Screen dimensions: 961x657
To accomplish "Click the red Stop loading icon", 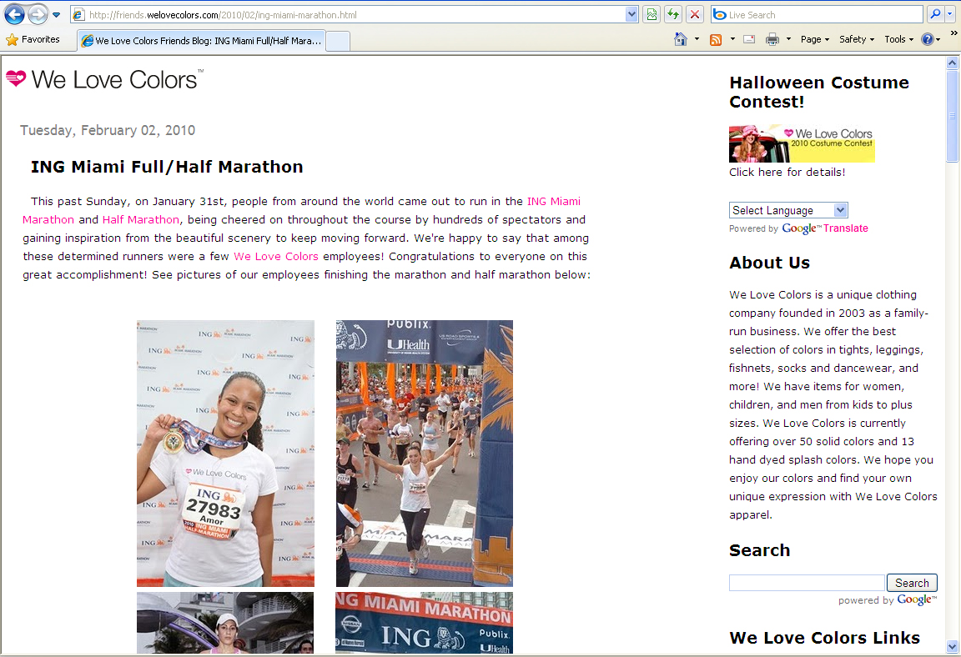I will click(x=694, y=15).
